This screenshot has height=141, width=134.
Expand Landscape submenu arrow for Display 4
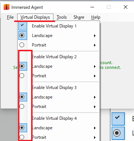tap(95, 128)
